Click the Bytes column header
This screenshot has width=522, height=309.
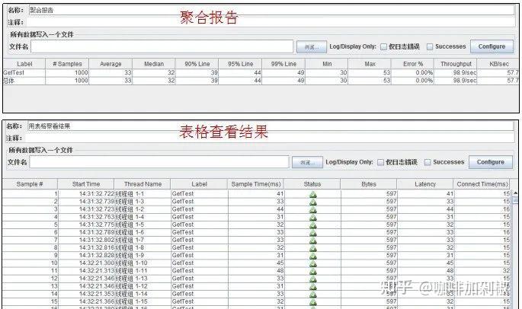pos(369,184)
